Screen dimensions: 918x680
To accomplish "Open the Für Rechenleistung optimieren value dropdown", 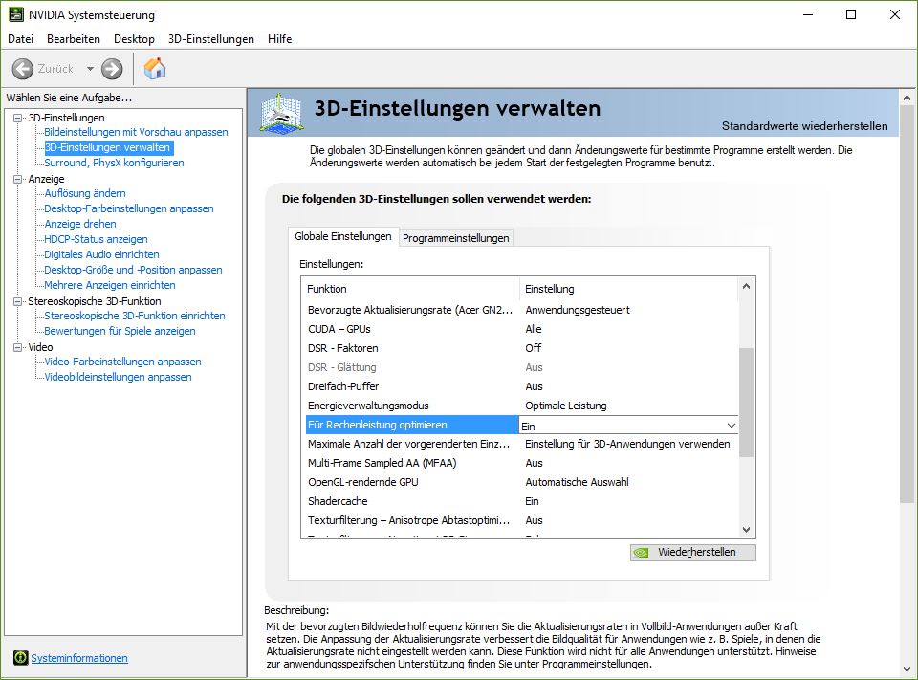I will pos(732,426).
